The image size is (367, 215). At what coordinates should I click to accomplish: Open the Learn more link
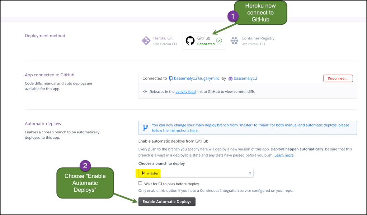(284, 155)
